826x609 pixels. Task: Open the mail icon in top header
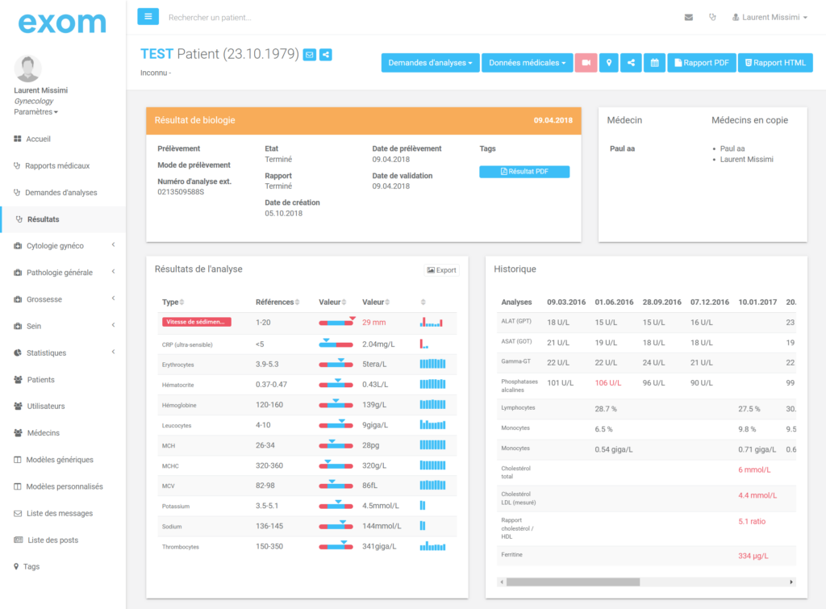click(688, 17)
